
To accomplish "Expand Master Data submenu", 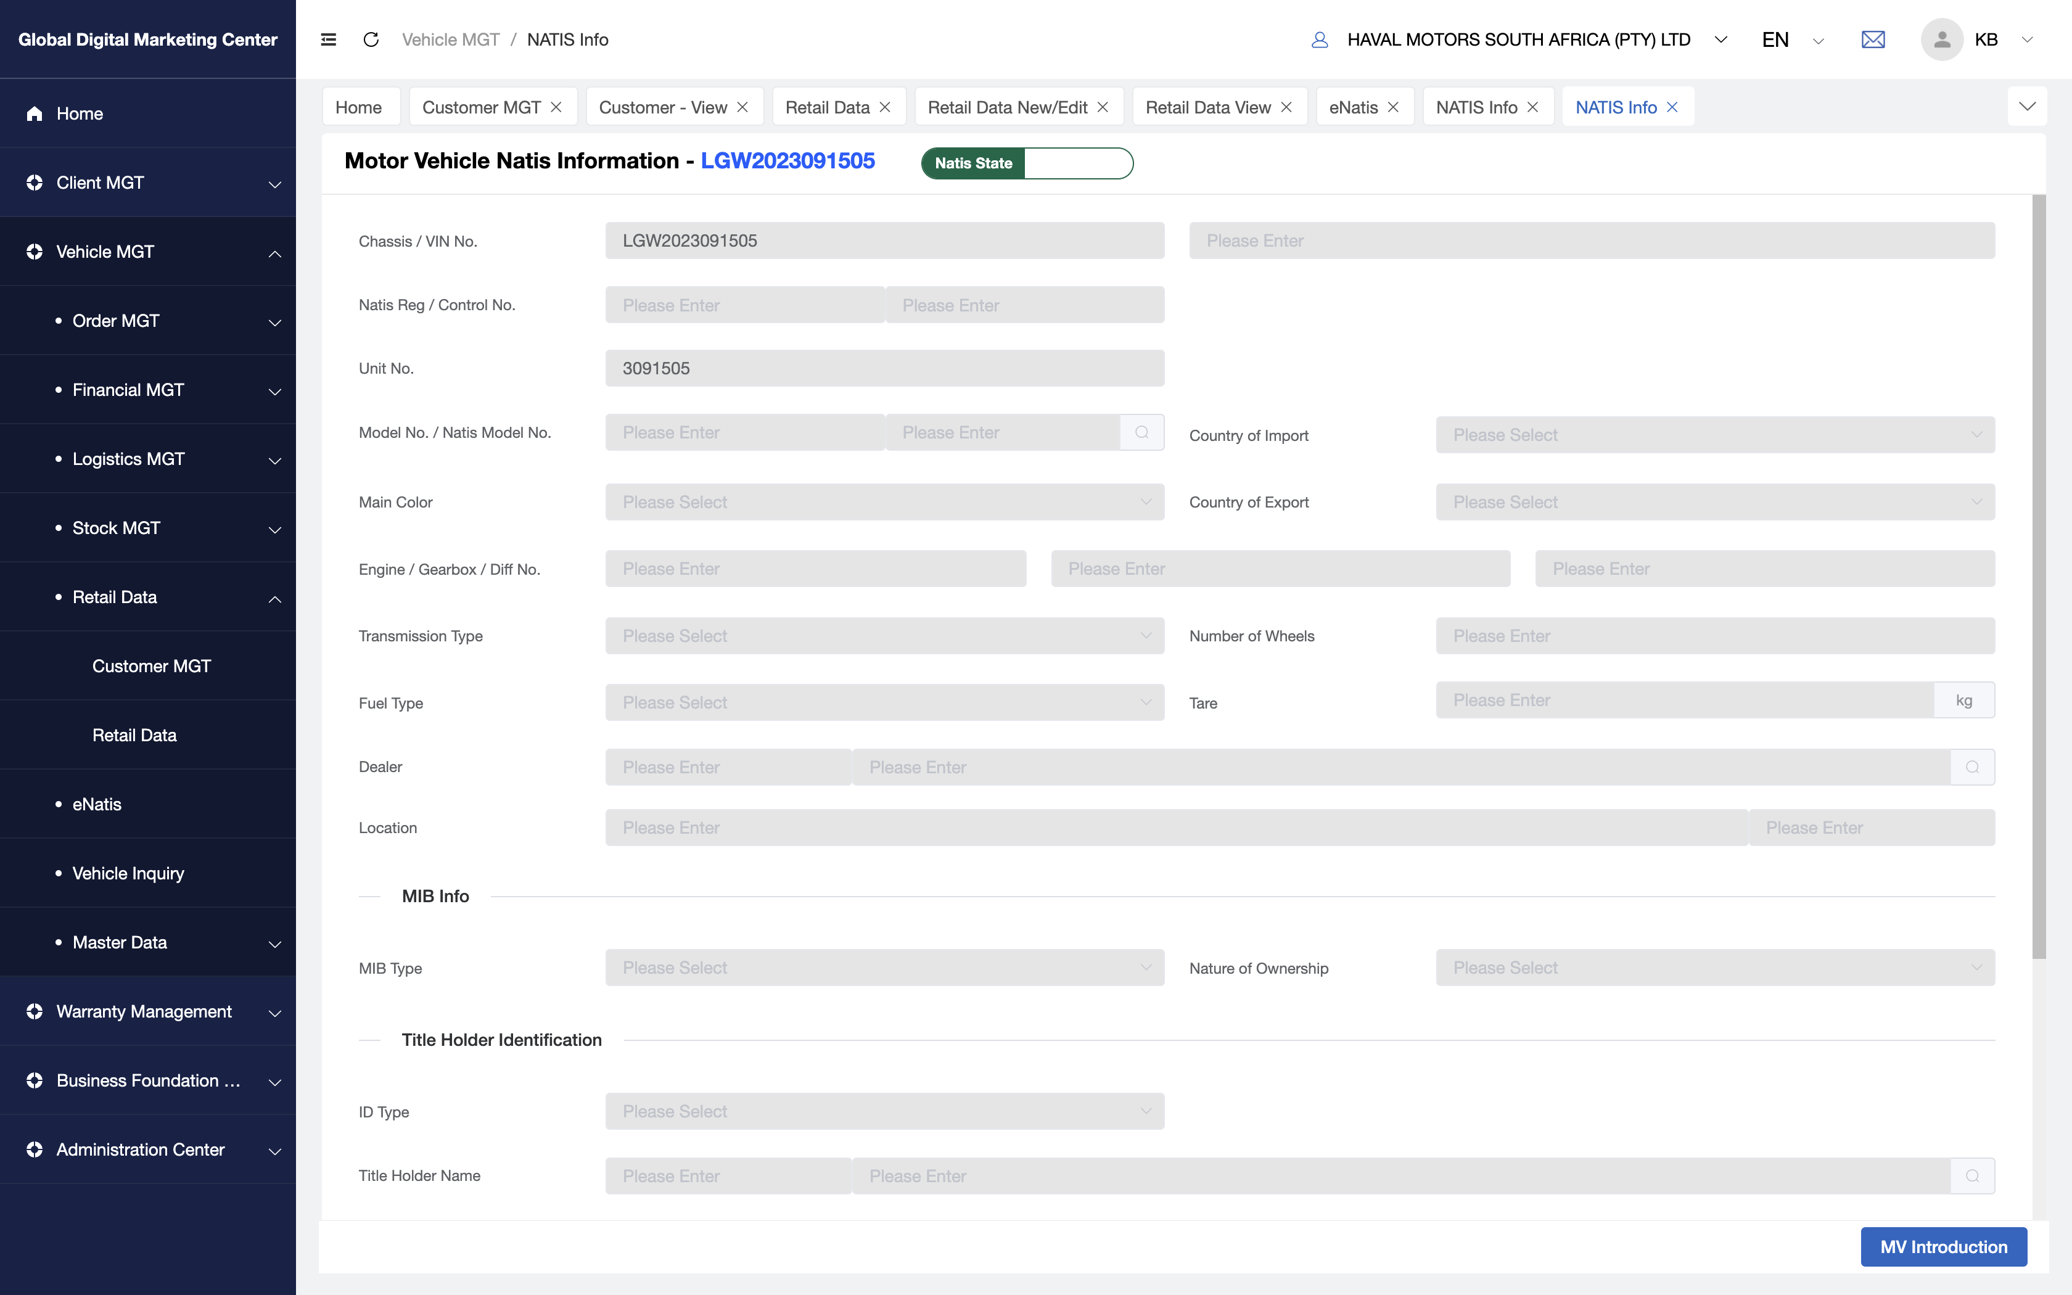I will point(275,944).
